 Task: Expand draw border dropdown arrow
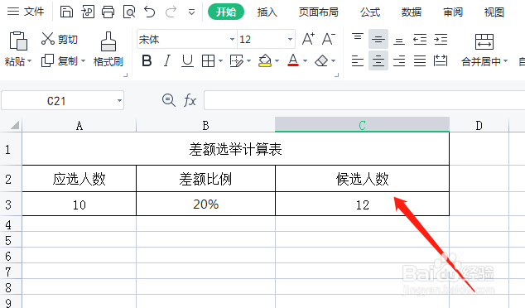pos(248,61)
